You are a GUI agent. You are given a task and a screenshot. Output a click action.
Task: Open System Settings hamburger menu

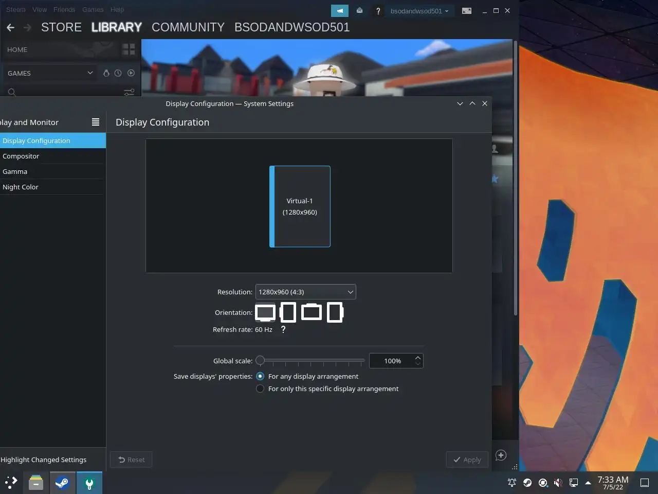point(96,122)
